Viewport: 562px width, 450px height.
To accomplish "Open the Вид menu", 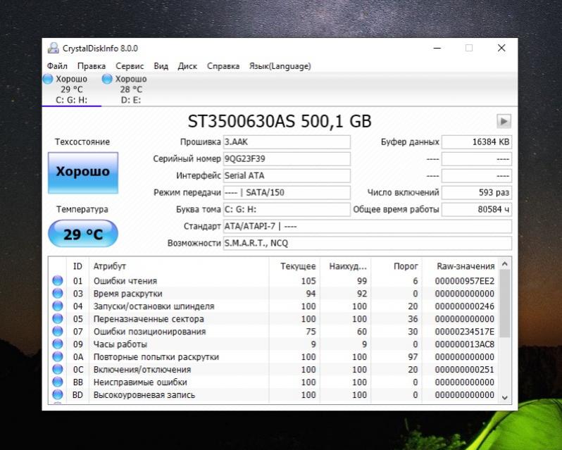I will point(161,66).
